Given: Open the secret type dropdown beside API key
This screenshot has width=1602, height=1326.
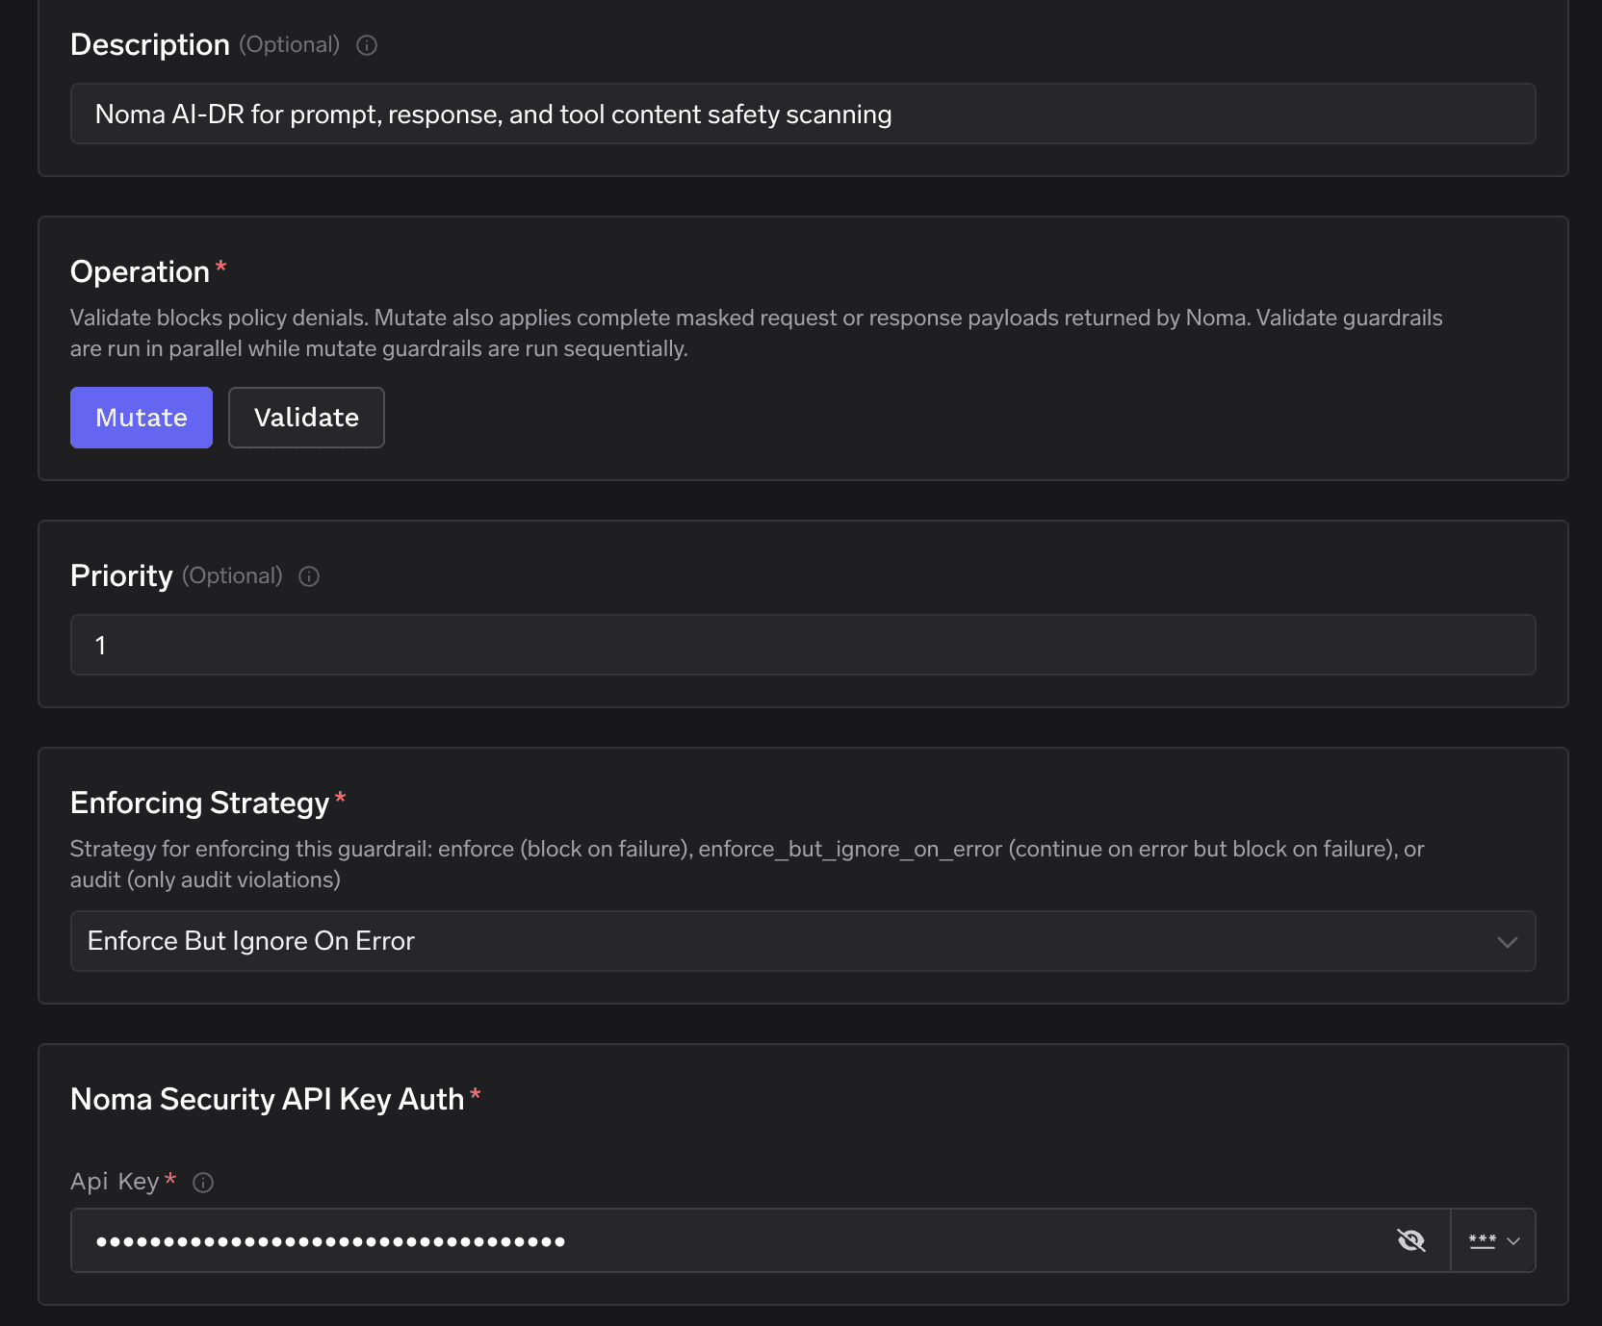Looking at the screenshot, I should [x=1493, y=1240].
